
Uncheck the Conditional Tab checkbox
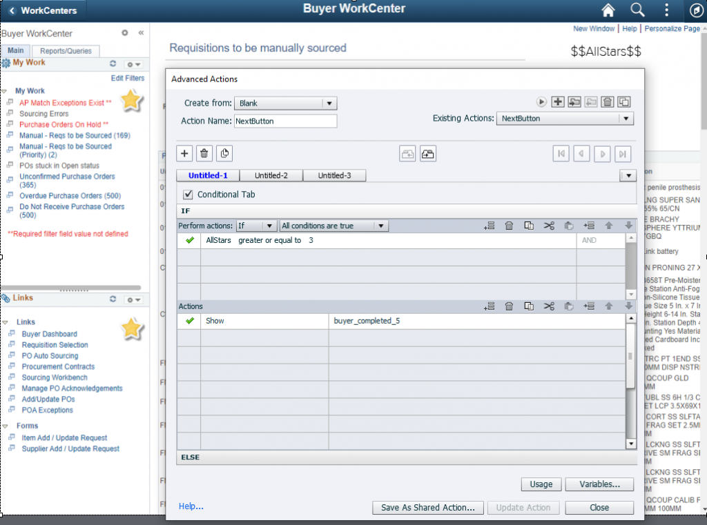click(x=188, y=195)
